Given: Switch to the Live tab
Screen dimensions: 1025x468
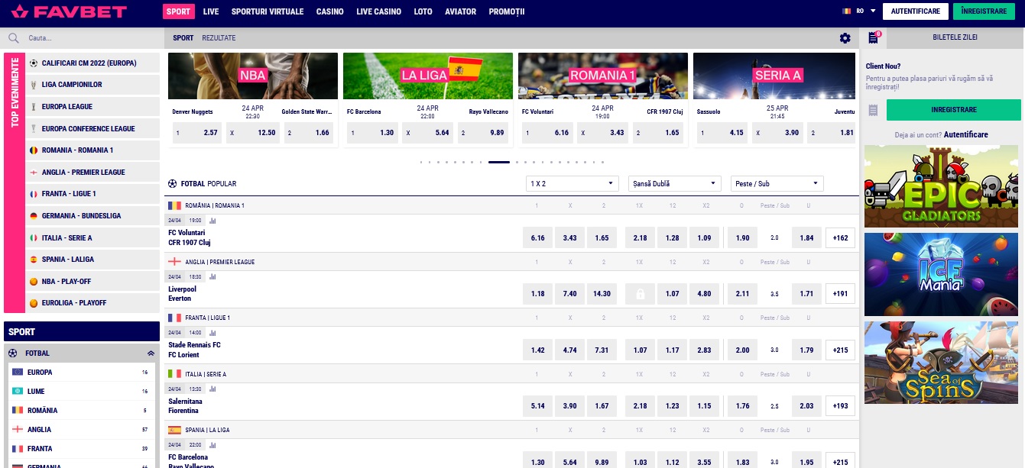Looking at the screenshot, I should [211, 12].
